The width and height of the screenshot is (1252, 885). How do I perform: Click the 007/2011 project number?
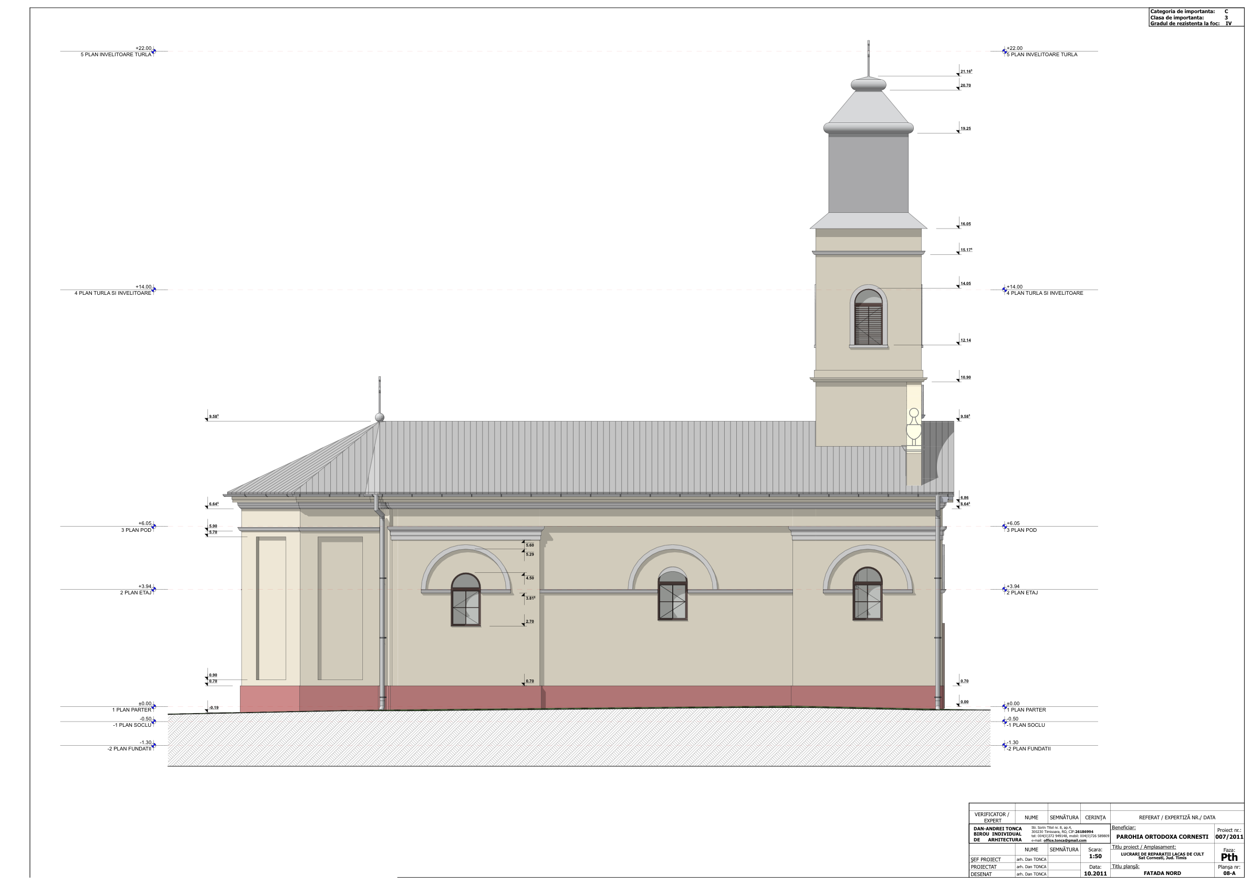coord(1229,837)
